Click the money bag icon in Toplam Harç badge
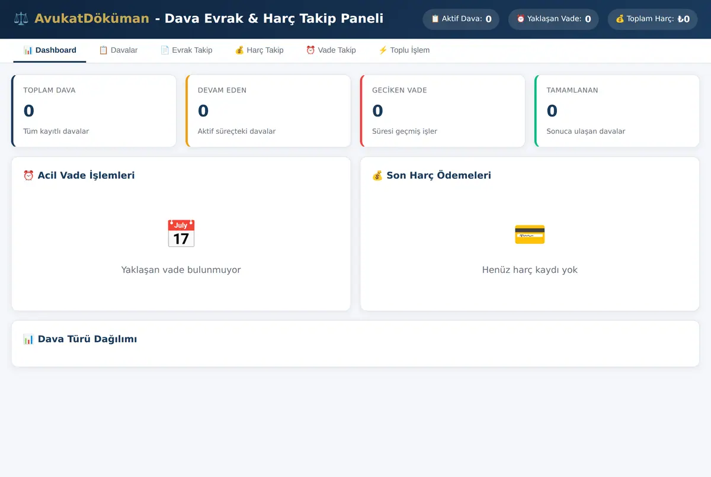The width and height of the screenshot is (711, 477). pyautogui.click(x=620, y=19)
